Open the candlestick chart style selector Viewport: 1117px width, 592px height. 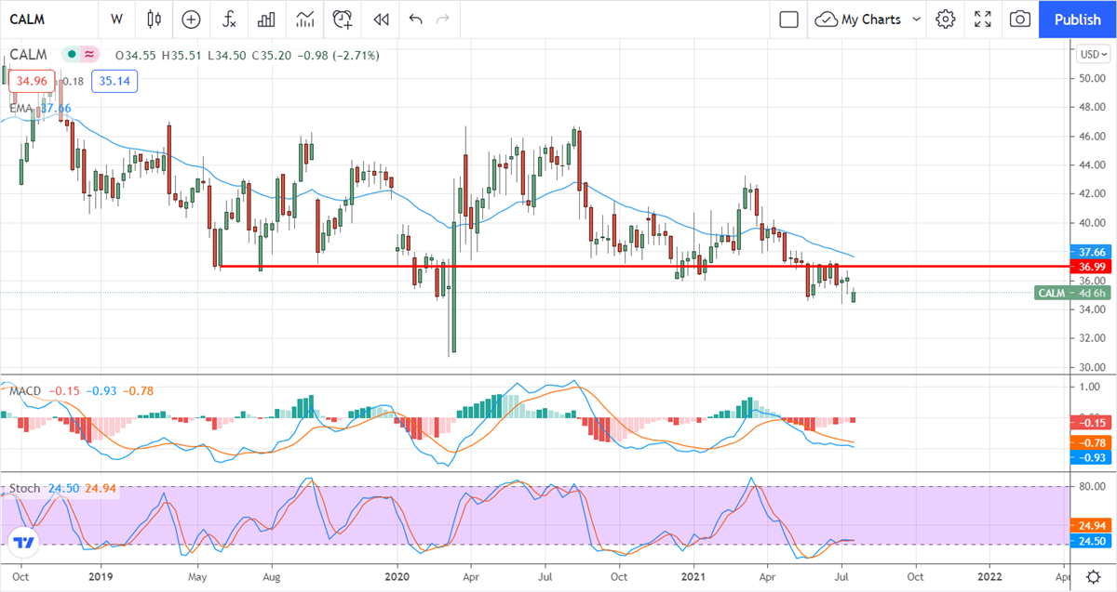tap(155, 20)
